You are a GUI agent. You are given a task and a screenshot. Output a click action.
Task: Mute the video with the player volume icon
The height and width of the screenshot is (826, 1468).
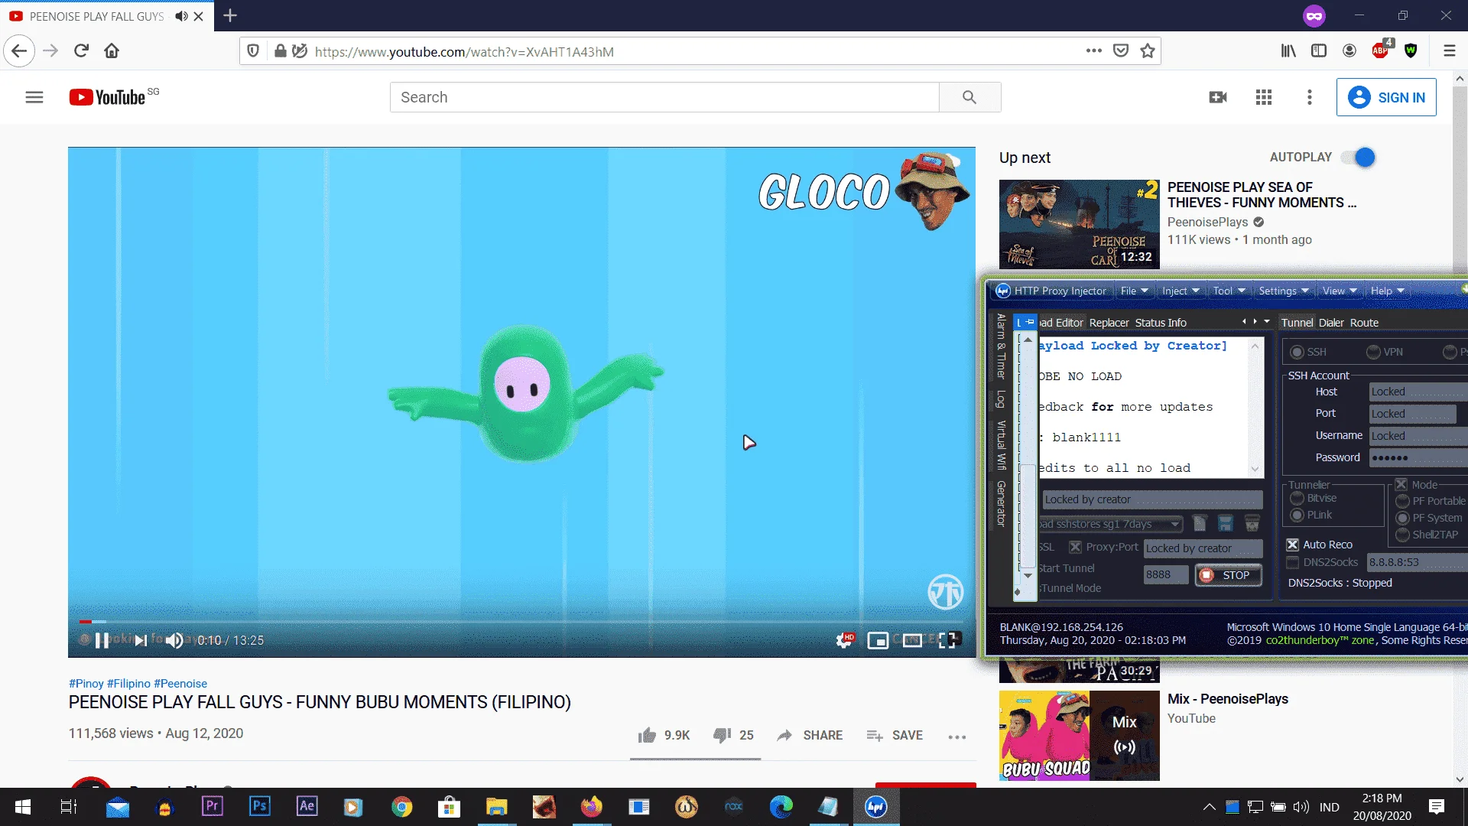[x=175, y=641]
